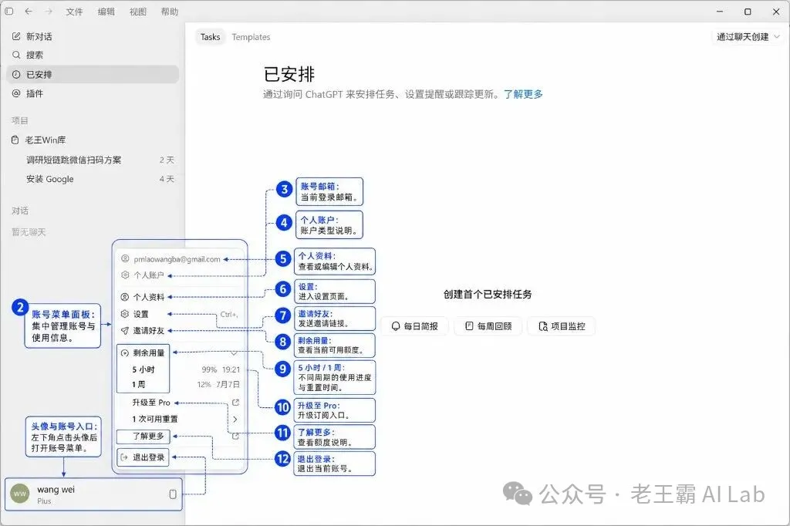The image size is (790, 526).
Task: Choose the 每周回顾 suggestion
Action: (x=488, y=326)
